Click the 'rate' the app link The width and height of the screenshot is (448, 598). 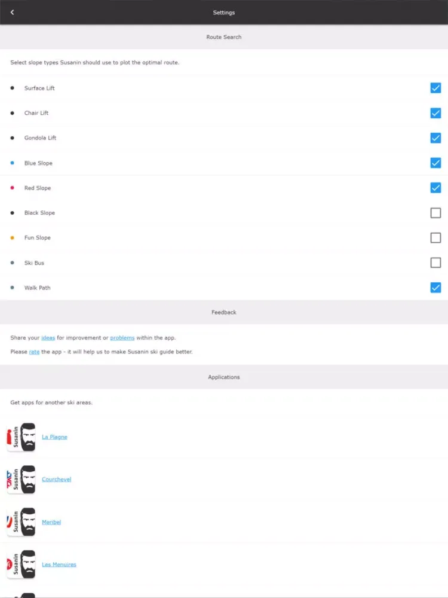click(34, 352)
